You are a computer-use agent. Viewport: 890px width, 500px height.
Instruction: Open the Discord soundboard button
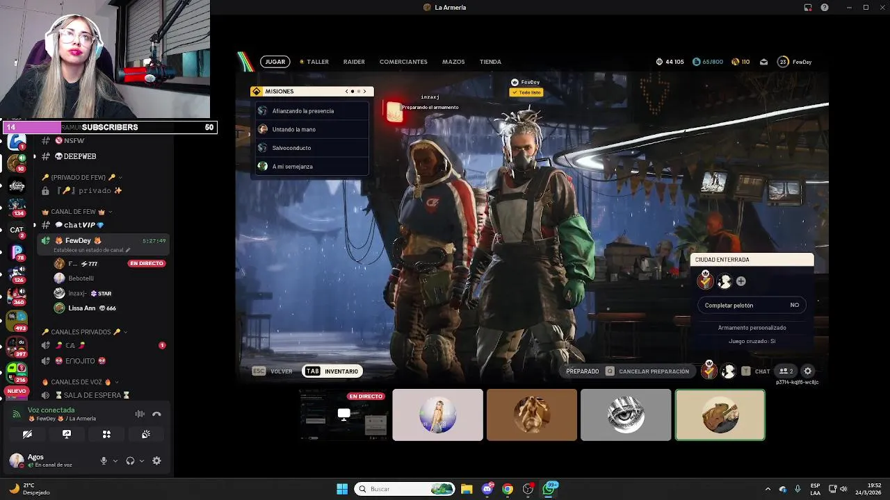coord(146,434)
